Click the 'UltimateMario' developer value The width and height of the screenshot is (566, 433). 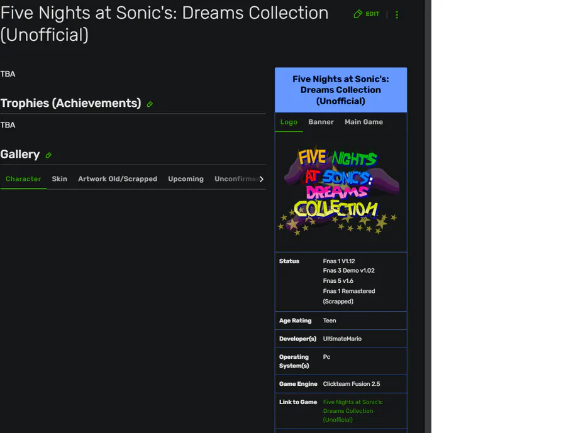click(x=342, y=339)
